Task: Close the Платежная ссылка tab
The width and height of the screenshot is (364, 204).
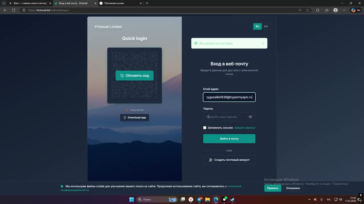Action: [140, 3]
